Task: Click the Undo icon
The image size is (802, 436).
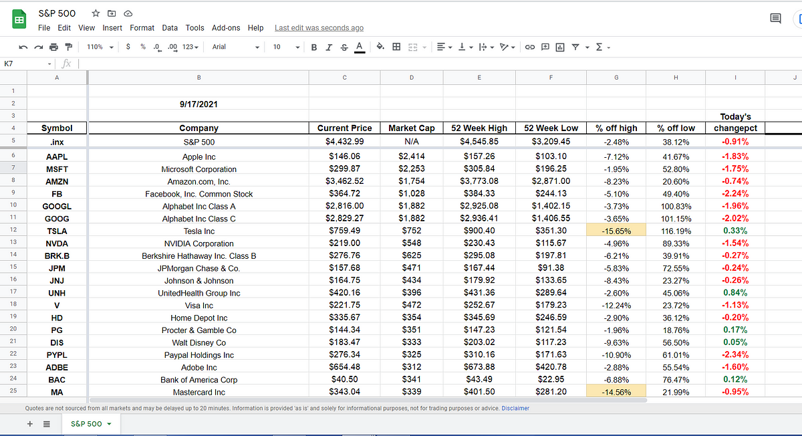Action: (24, 47)
